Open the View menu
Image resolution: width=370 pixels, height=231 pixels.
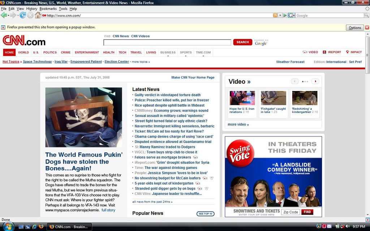tap(20, 9)
